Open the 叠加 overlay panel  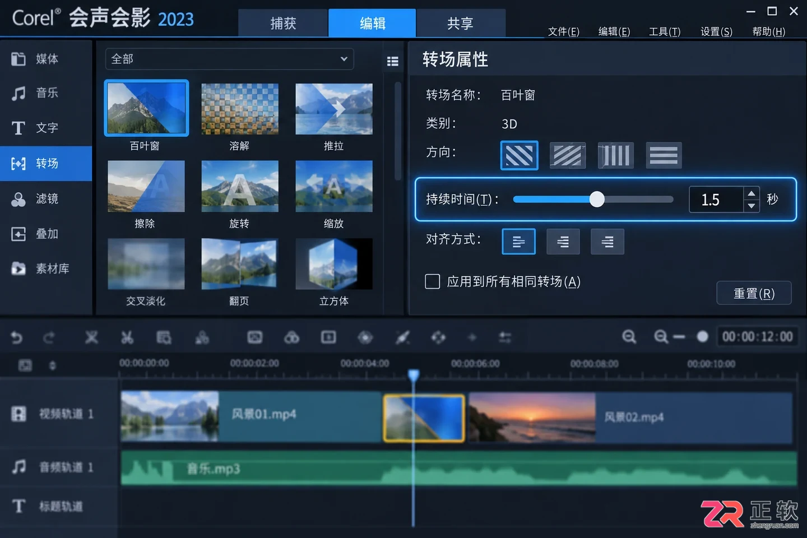46,234
